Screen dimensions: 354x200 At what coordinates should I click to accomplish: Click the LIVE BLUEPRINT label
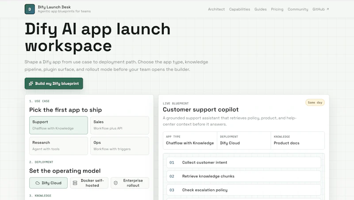176,104
